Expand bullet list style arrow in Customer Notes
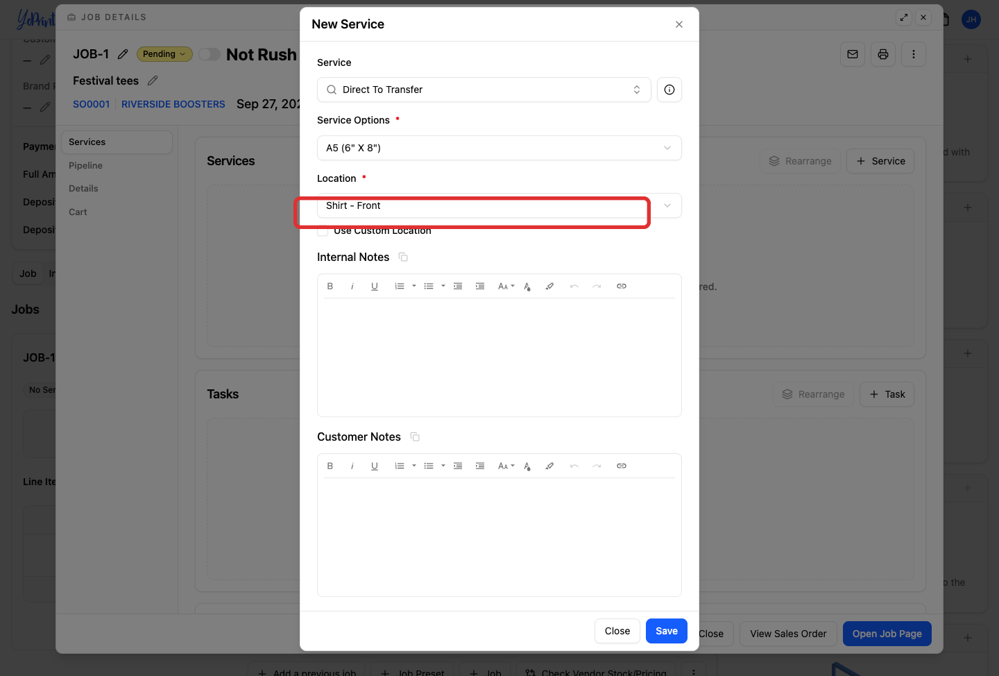Screen dimensions: 999x676 443,466
